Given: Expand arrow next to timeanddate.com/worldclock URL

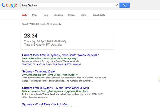Looking at the screenshot, I should click(78, 59).
